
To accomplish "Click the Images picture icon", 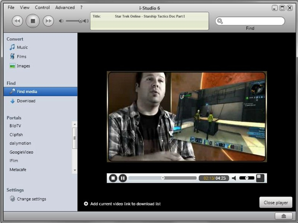I will [12, 66].
